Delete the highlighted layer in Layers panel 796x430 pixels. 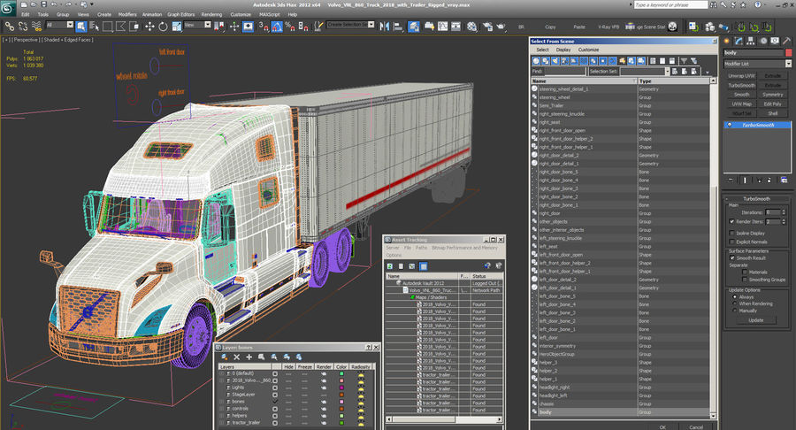236,357
